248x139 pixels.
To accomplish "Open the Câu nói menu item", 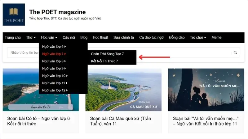I will (x=69, y=38).
